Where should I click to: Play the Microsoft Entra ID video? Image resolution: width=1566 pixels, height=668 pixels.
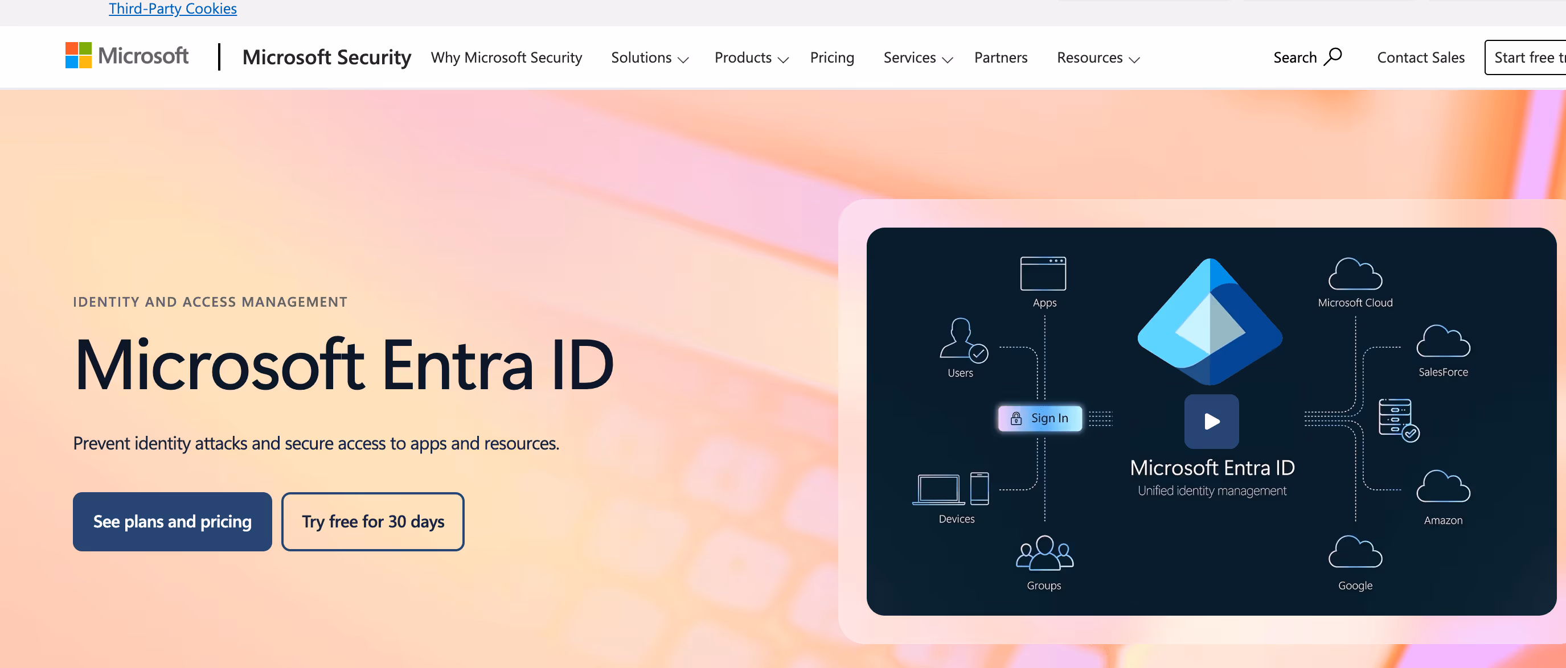[1211, 422]
